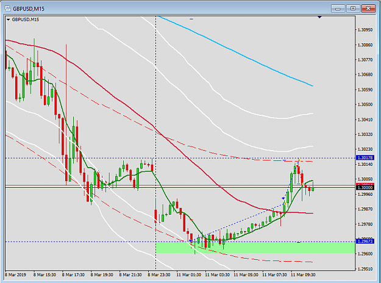Click the 1.30590 price scale label
The width and height of the screenshot is (381, 283).
click(x=365, y=90)
